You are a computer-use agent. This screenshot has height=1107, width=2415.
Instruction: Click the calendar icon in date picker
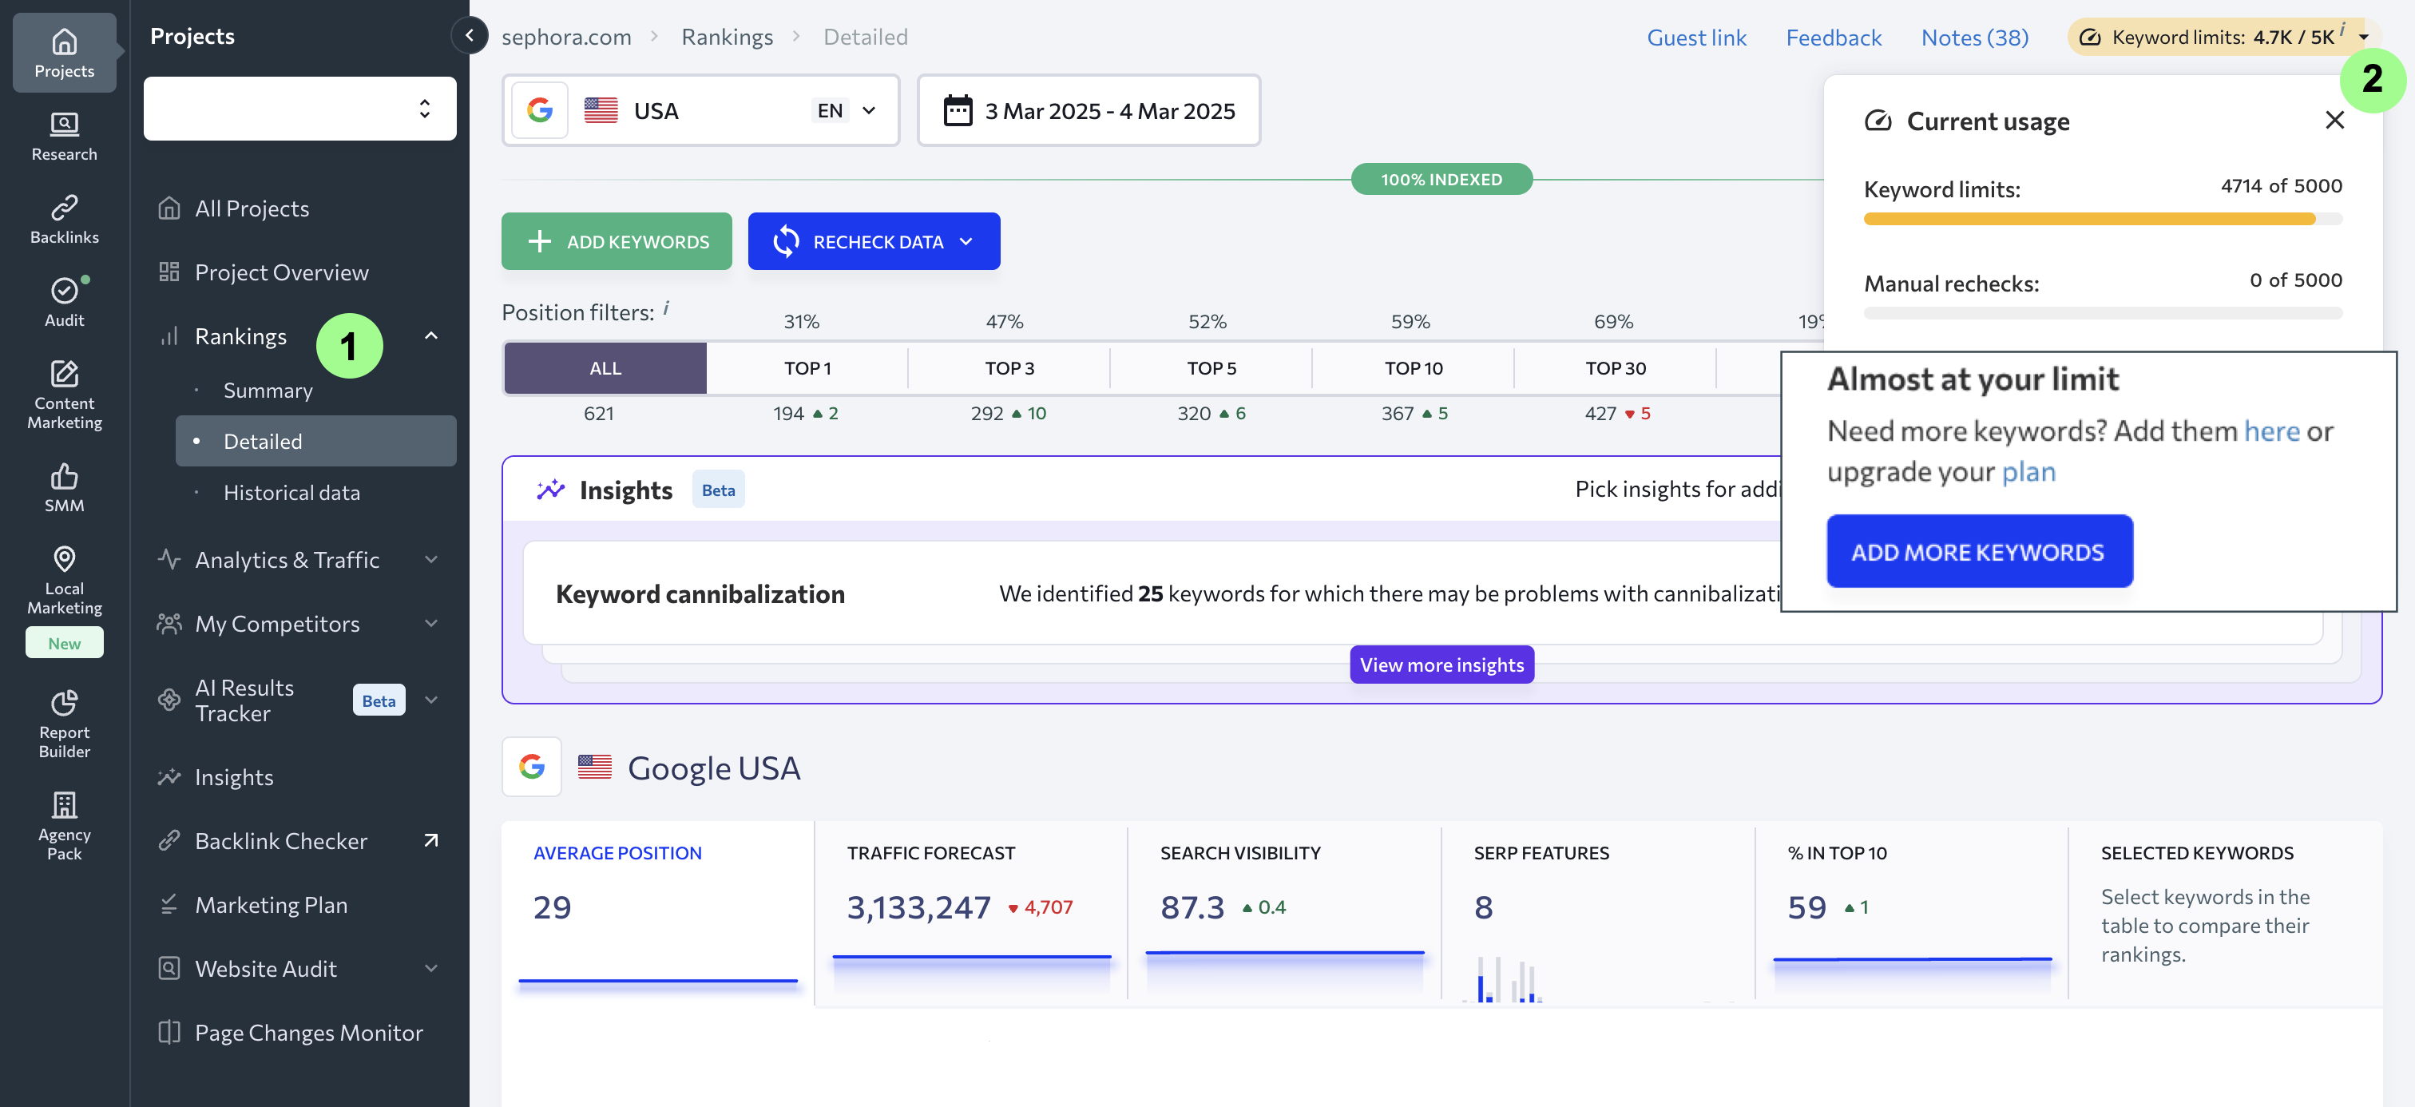[958, 110]
